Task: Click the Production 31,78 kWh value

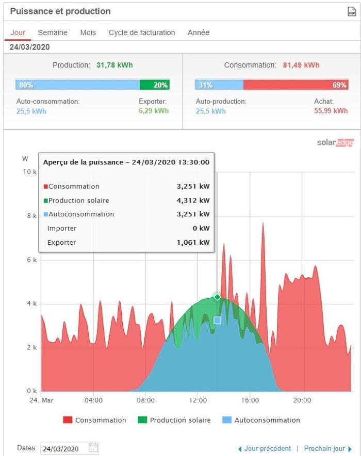Action: [x=114, y=65]
